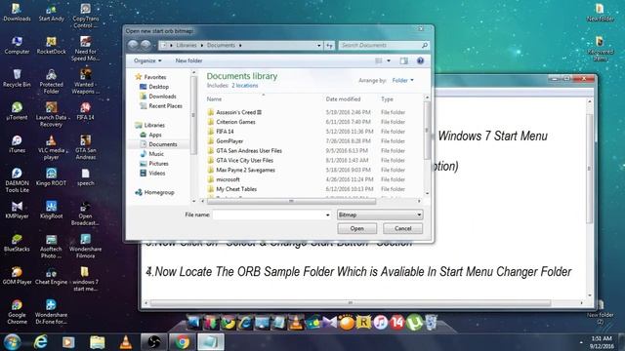Screen dimensions: 625x351
Task: Open Wondershare Filmora desktop icon
Action: [85, 246]
